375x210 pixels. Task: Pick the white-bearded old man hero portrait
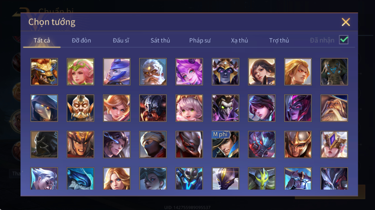[x=153, y=72]
